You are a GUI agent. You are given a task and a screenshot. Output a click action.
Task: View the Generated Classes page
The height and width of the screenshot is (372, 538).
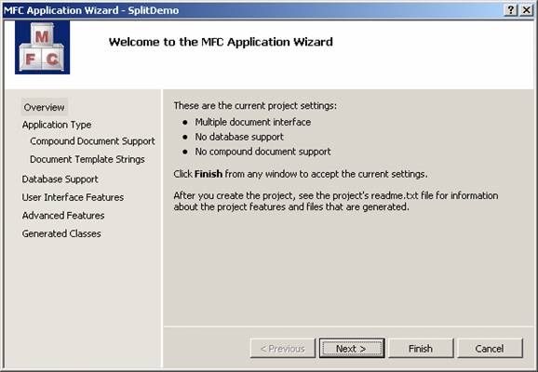coord(61,233)
